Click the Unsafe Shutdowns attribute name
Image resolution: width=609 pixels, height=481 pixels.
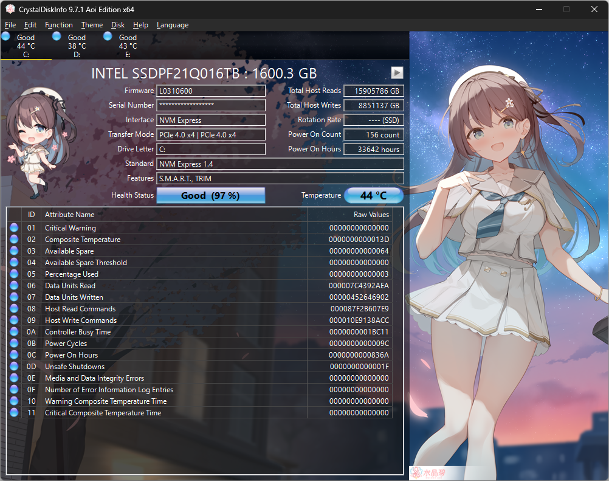(x=75, y=367)
